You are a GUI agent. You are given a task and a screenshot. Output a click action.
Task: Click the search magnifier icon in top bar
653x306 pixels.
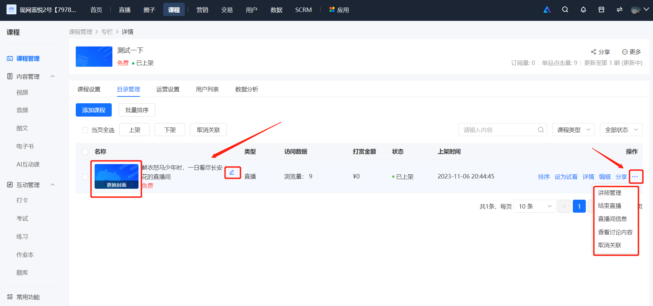click(565, 10)
